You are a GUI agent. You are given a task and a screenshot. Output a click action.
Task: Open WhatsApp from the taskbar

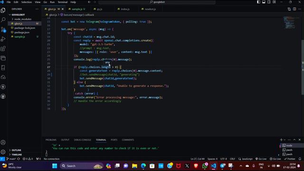click(205, 166)
